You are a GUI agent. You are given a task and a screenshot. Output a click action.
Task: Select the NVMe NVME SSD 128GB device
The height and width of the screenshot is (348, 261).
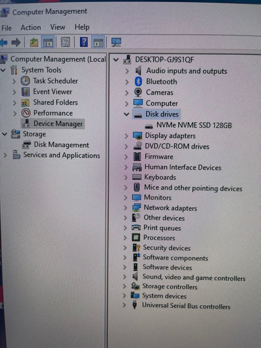click(x=194, y=125)
